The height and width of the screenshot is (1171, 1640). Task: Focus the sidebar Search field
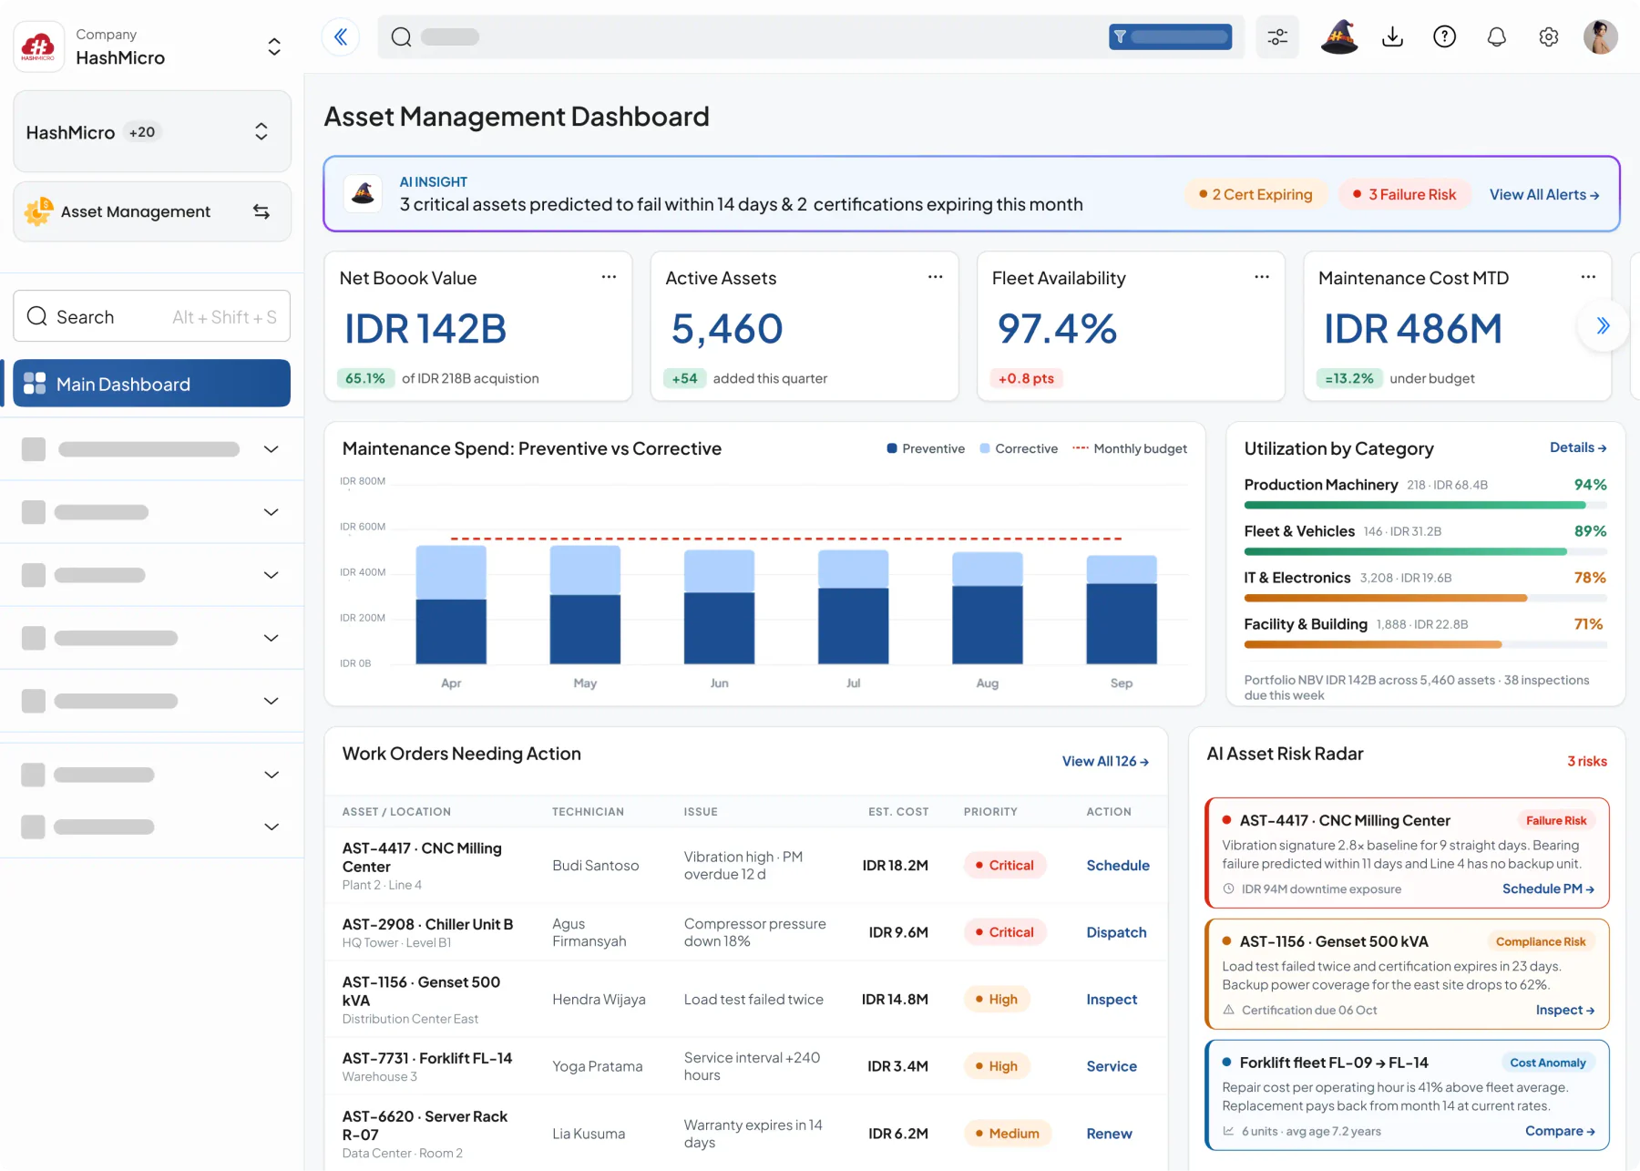tap(151, 316)
